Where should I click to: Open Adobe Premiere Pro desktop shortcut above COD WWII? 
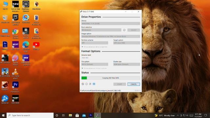[x=15, y=87]
